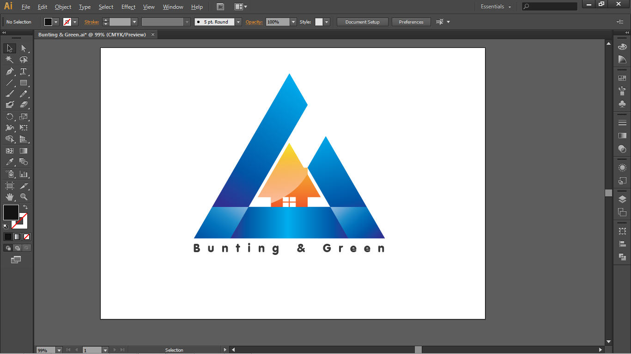Activate the Magic Wand tool
This screenshot has width=631, height=354.
[x=9, y=59]
